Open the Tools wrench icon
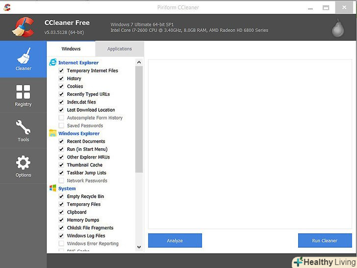Viewport: 357px width, 268px height. (23, 130)
